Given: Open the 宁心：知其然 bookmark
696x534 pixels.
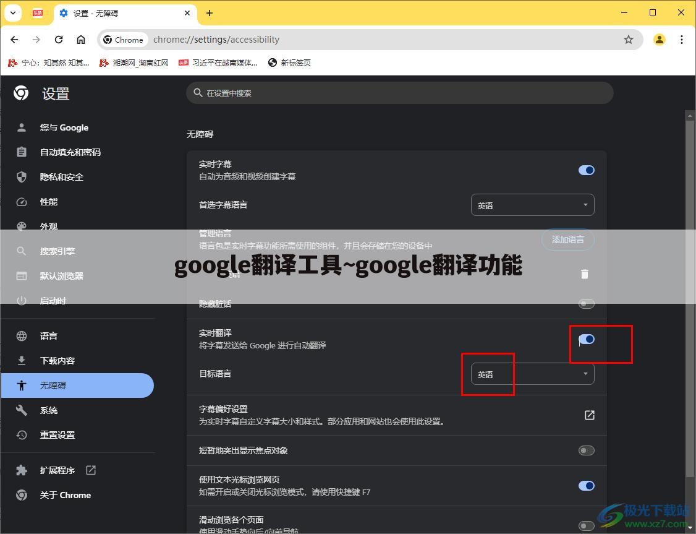Looking at the screenshot, I should tap(48, 62).
